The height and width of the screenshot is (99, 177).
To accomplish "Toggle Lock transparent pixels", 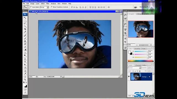I will coord(133,71).
